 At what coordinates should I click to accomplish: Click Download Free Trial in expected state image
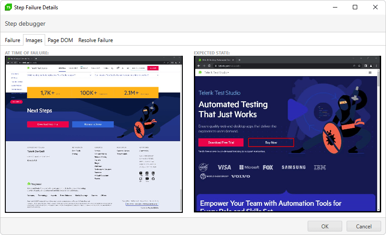click(221, 143)
